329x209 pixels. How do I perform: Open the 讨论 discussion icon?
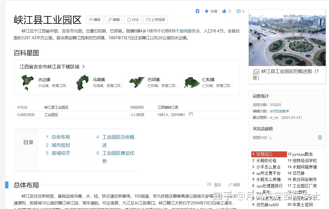(129, 20)
